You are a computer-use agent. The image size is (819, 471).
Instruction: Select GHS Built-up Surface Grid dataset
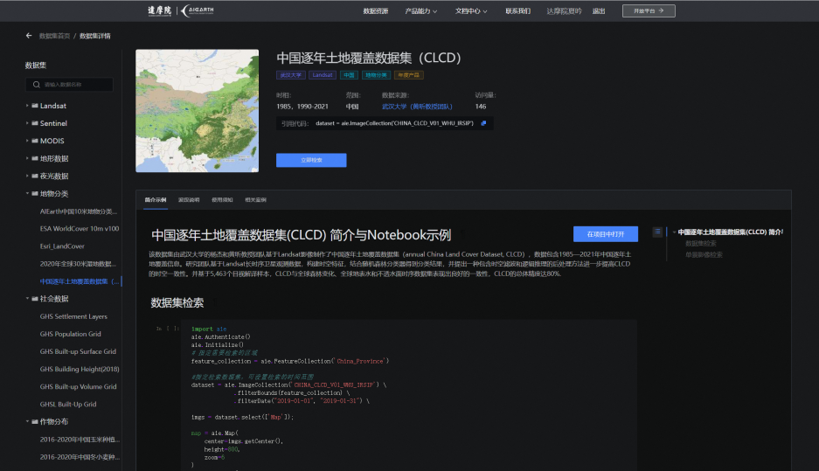(x=79, y=351)
